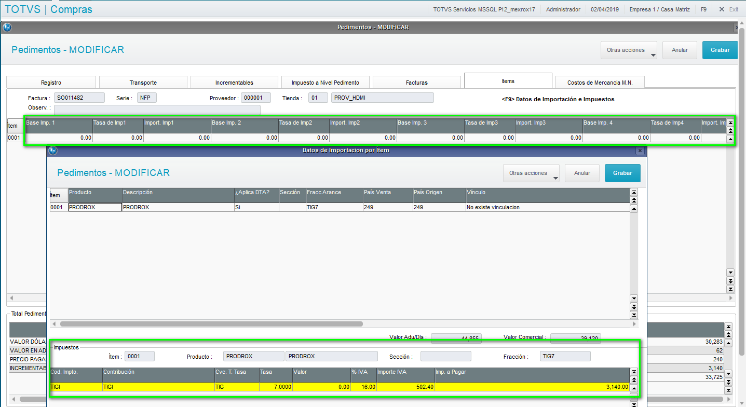Jump to first row of Total Pedimento grid
746x407 pixels.
tap(728, 327)
